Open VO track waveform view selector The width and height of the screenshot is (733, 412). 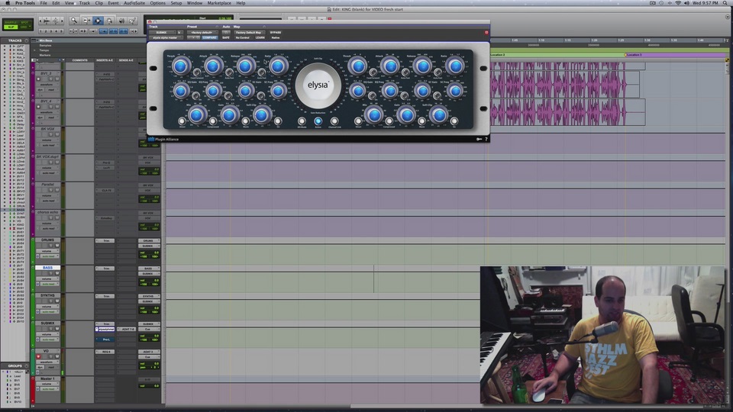point(47,362)
